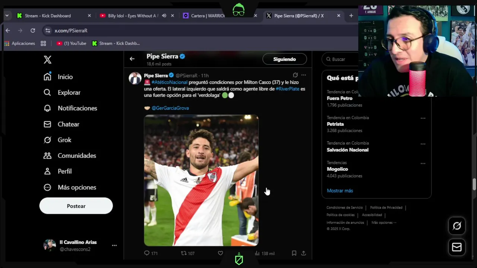
Task: Open Grok from the sidebar
Action: pos(57,140)
